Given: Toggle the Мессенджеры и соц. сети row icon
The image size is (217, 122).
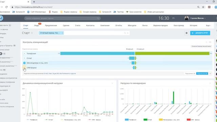Looking at the screenshot, I should [x=24, y=63].
